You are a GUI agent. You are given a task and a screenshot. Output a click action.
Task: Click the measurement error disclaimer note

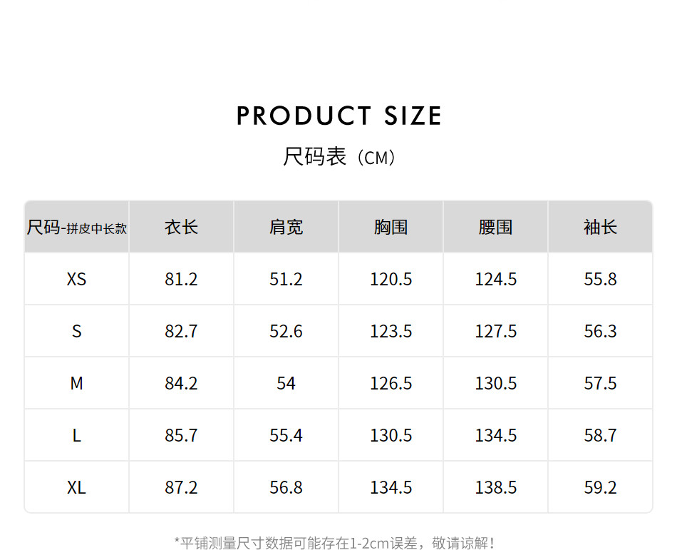point(335,543)
